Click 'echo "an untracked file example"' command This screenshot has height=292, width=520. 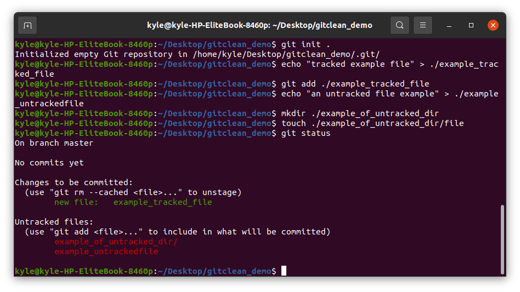[389, 94]
